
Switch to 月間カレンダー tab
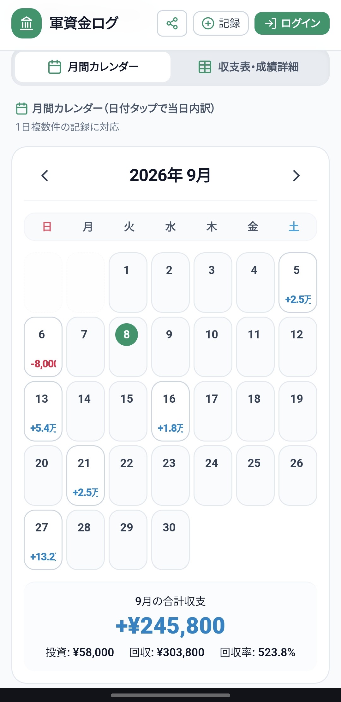click(x=93, y=67)
